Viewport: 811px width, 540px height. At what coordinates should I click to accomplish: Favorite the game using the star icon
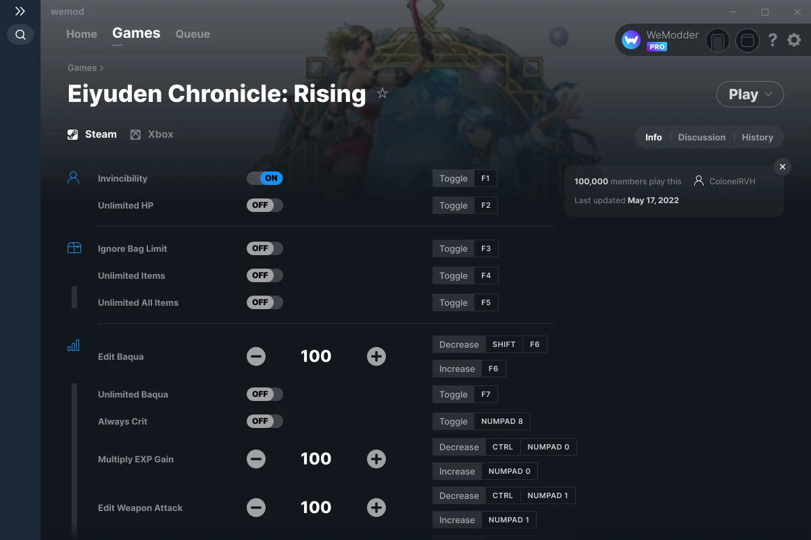pos(383,94)
